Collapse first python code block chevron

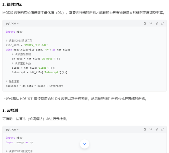point(18,23)
